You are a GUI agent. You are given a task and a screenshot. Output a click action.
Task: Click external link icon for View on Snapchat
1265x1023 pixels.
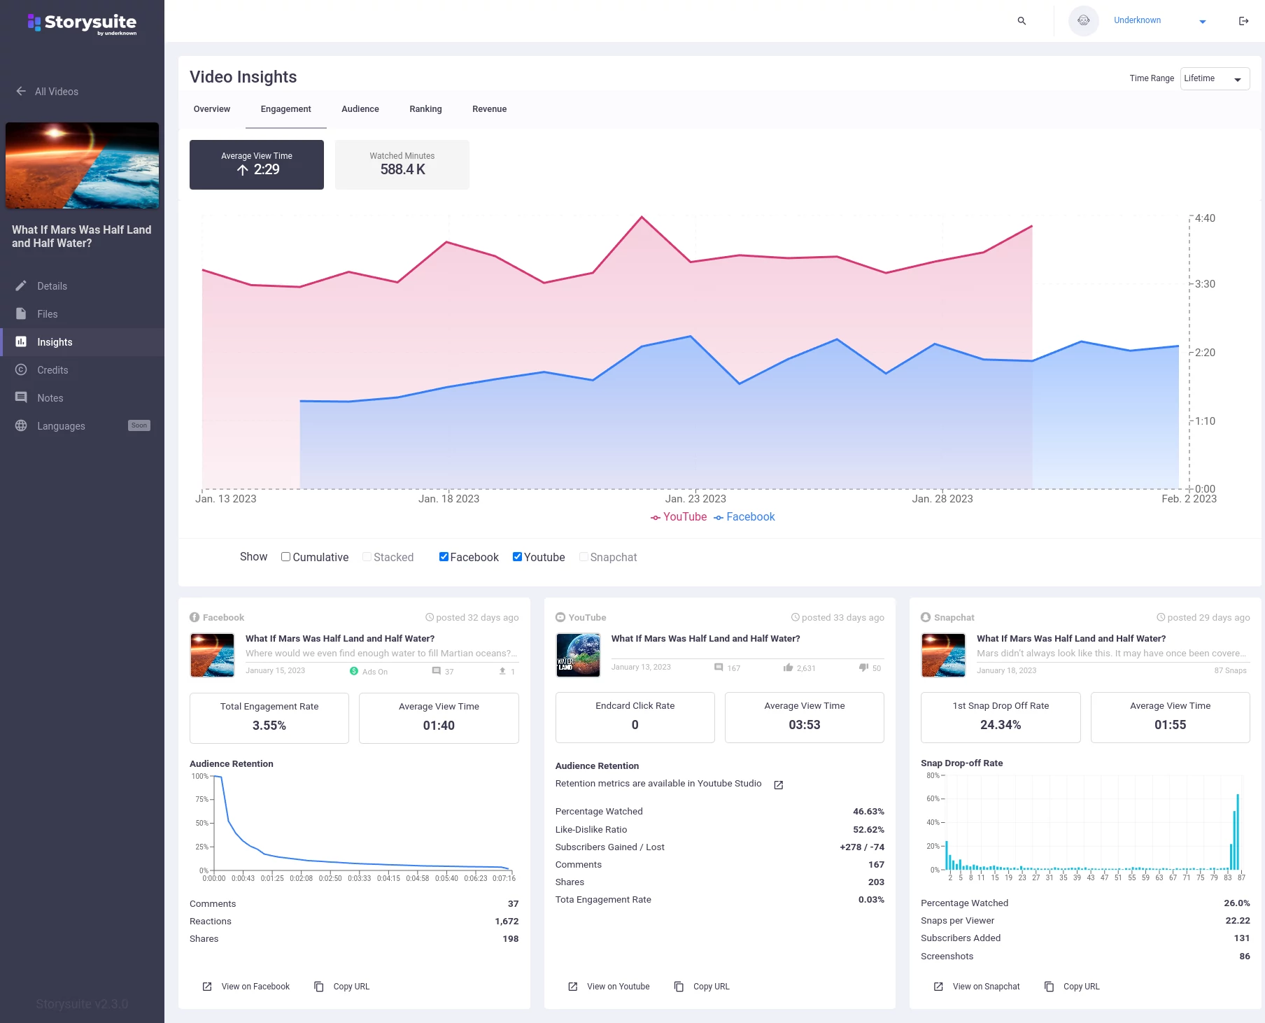pos(938,987)
